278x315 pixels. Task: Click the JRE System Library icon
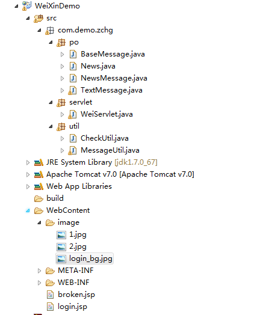pos(39,162)
